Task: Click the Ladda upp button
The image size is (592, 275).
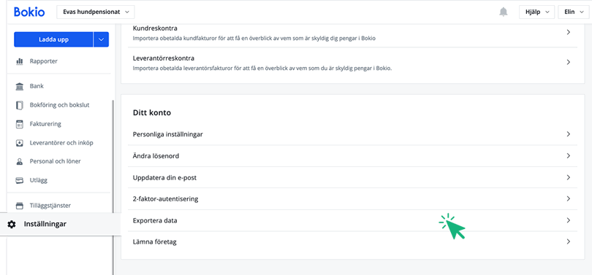Action: [53, 39]
